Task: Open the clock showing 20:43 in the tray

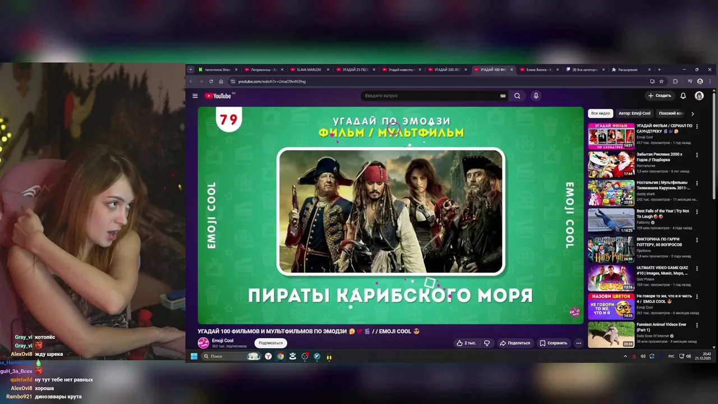Action: (703, 356)
